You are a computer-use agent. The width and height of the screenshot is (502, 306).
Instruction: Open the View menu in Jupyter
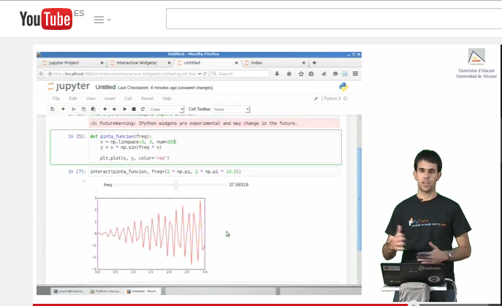coord(91,99)
